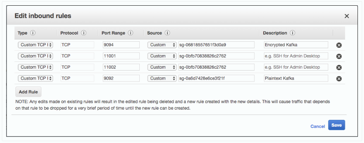Remove the Plaintext Kafka rule
The width and height of the screenshot is (364, 143).
tap(339, 79)
